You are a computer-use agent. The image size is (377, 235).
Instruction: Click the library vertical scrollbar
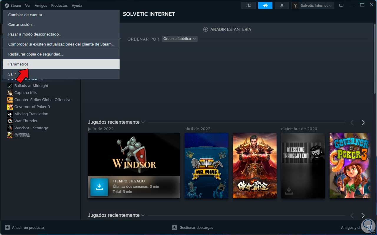[375, 59]
